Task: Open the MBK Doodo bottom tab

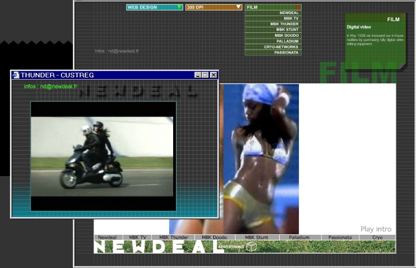Action: click(215, 237)
